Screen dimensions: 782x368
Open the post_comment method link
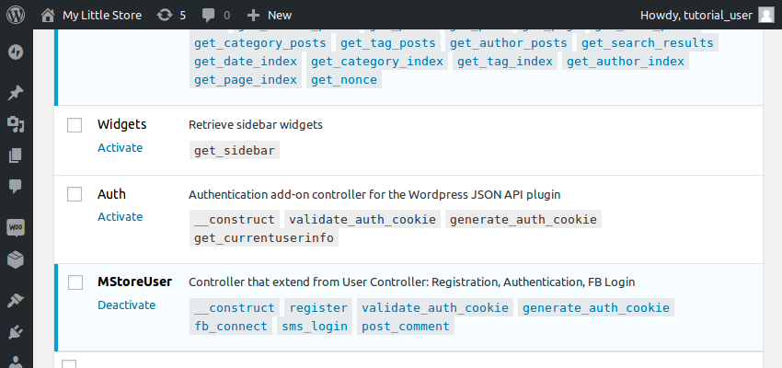coord(406,326)
